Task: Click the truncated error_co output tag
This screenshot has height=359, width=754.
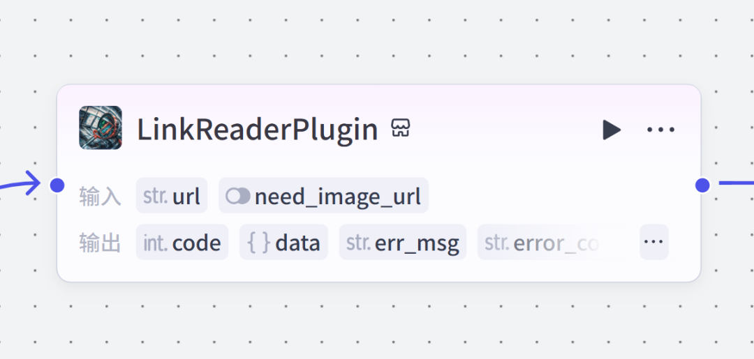Action: click(553, 242)
